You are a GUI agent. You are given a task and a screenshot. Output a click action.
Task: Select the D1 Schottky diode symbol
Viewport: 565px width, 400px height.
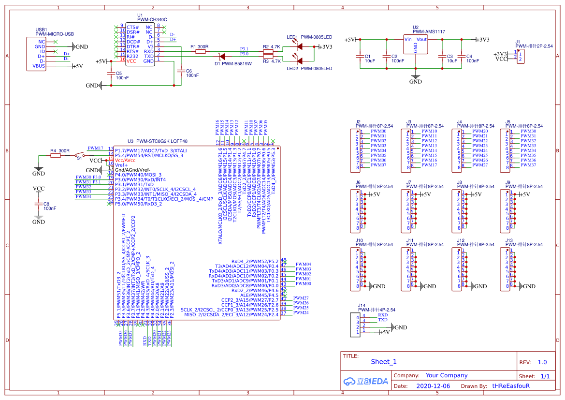click(222, 56)
